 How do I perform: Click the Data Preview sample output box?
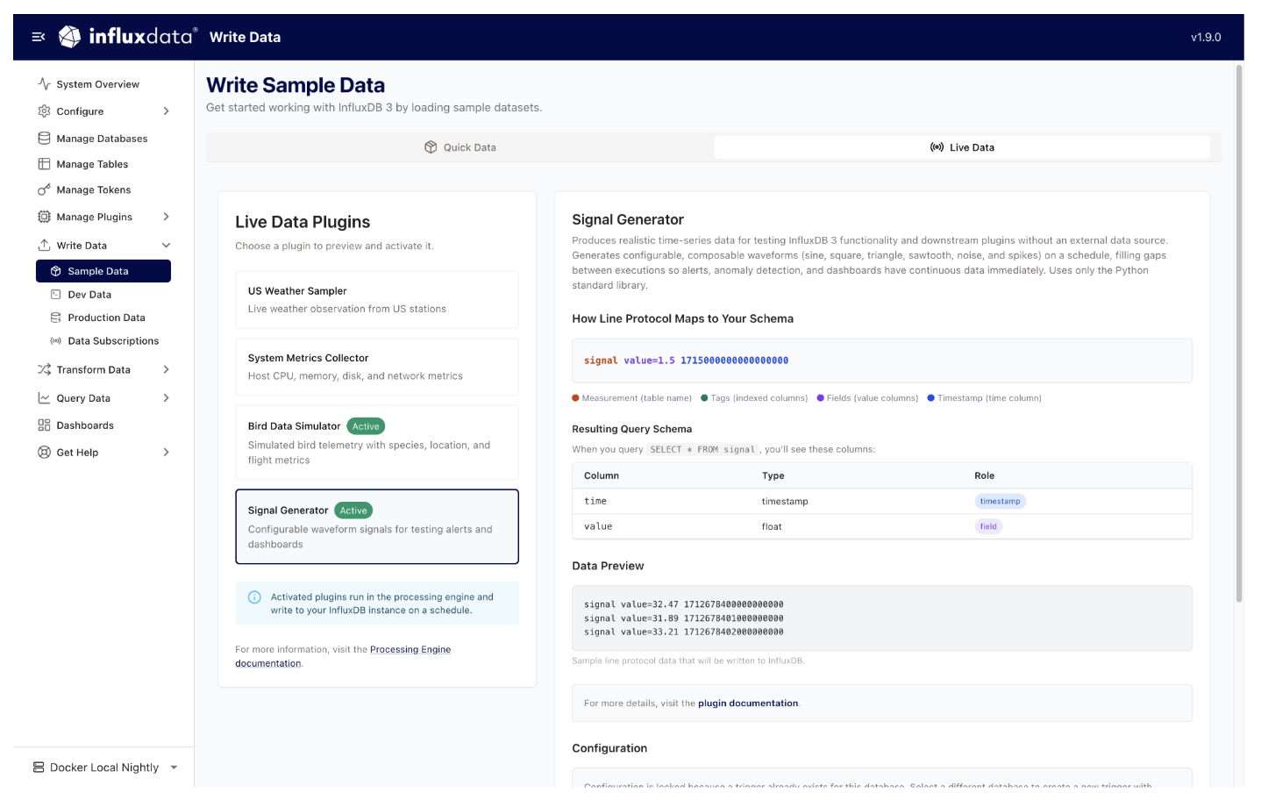(882, 618)
